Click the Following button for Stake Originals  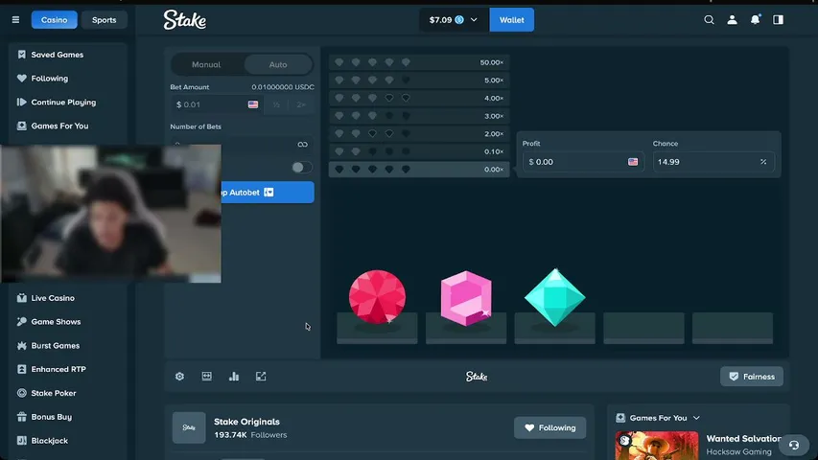pyautogui.click(x=549, y=427)
